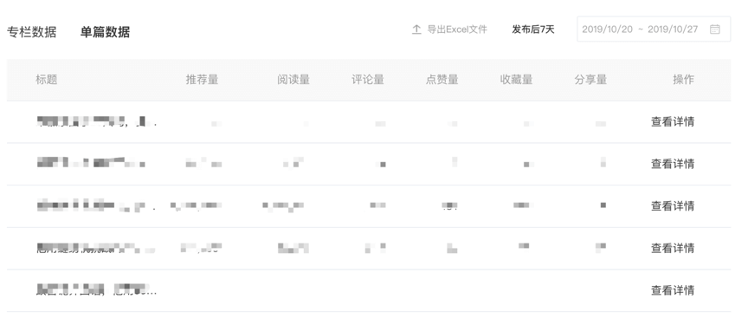
Task: Click the 阅读量 column header
Action: click(x=293, y=80)
